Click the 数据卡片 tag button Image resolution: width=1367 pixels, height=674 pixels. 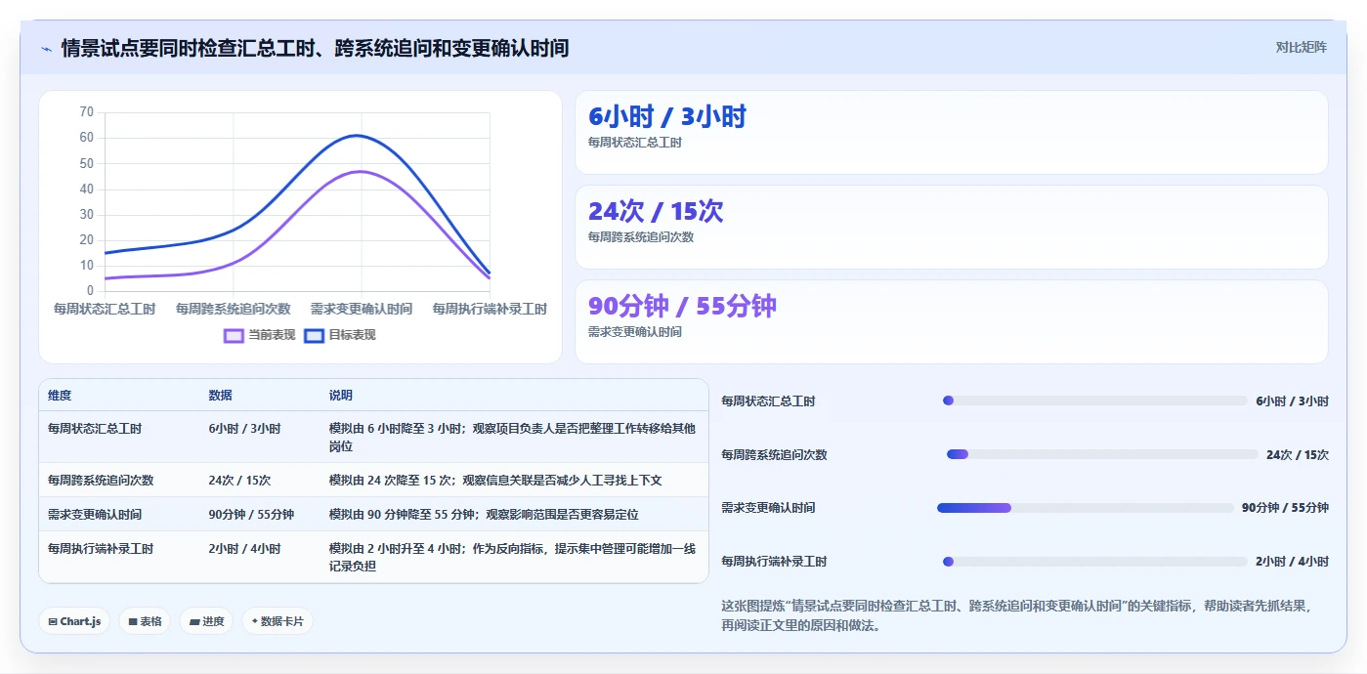[278, 621]
